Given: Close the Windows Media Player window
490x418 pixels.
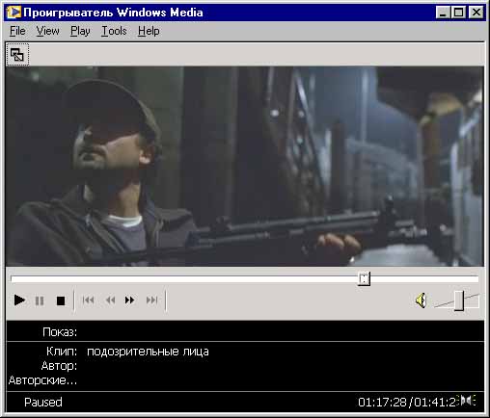Looking at the screenshot, I should pyautogui.click(x=476, y=13).
